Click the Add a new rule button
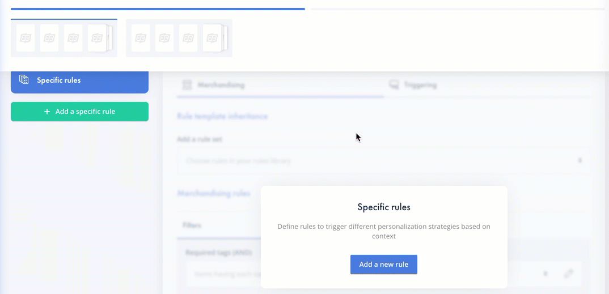 384,265
